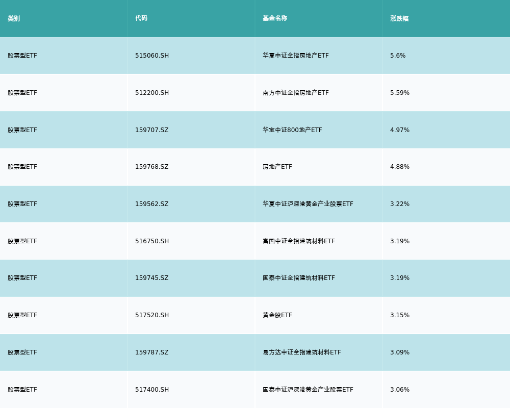Select code 516750.SH
Image resolution: width=510 pixels, height=408 pixels.
(152, 241)
